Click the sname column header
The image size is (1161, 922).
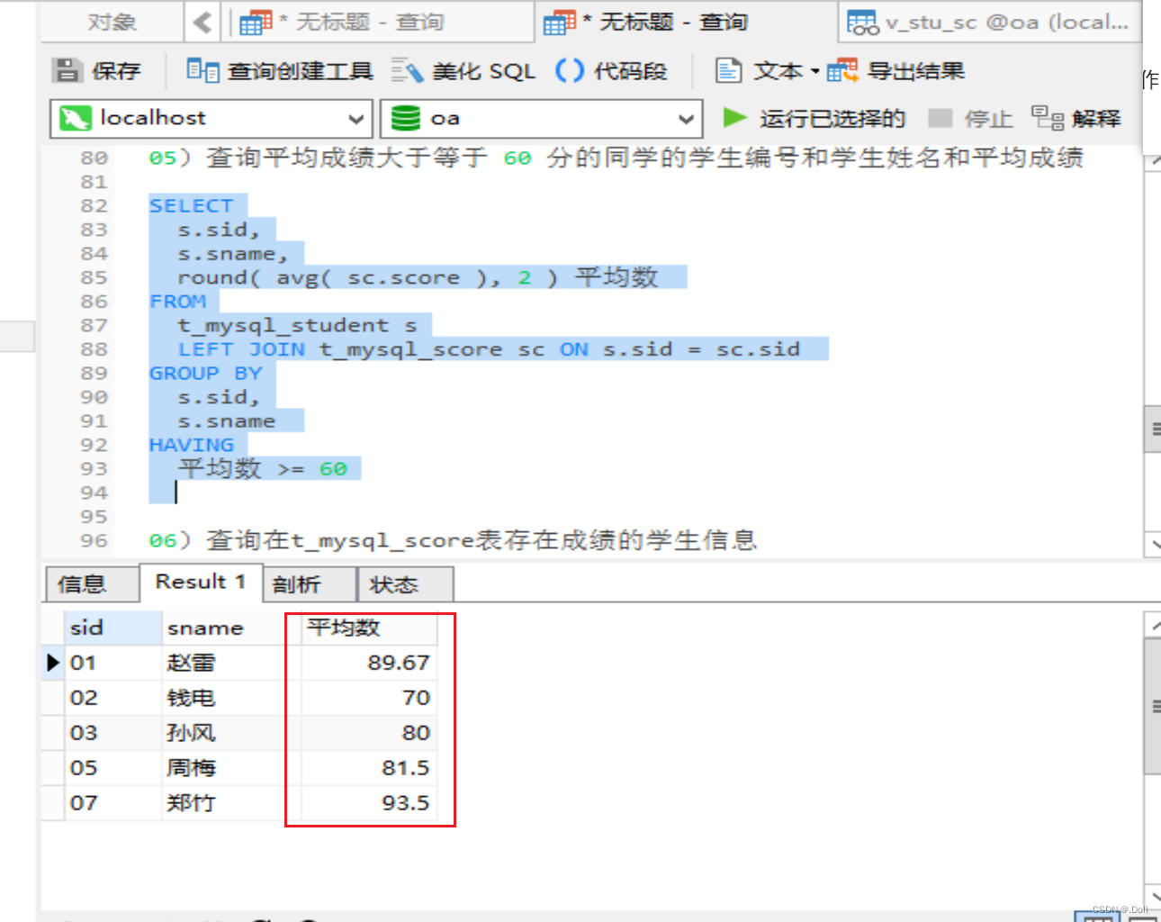pos(229,628)
